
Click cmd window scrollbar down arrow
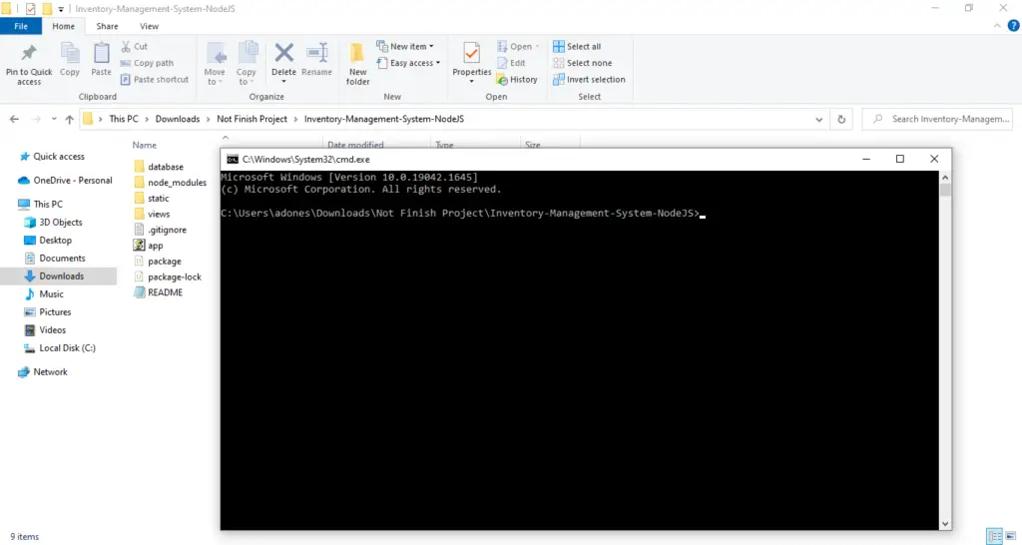click(x=945, y=523)
